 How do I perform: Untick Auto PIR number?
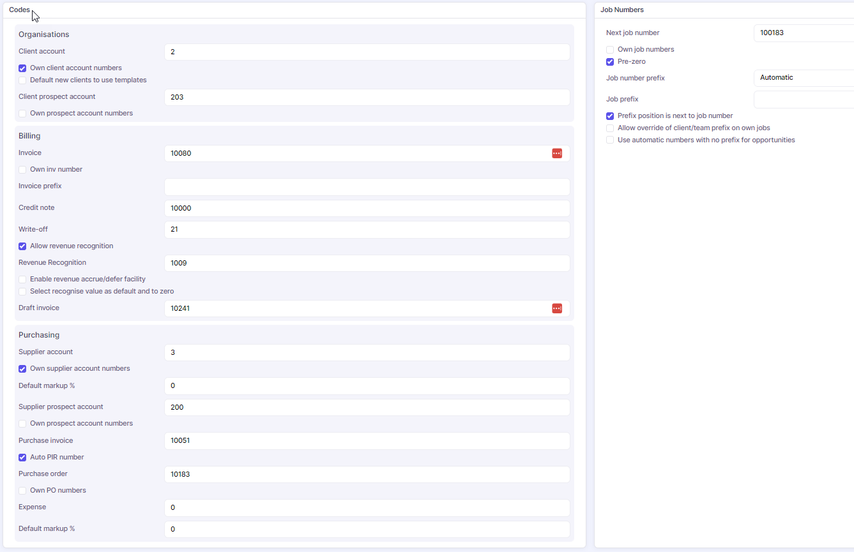pos(22,458)
